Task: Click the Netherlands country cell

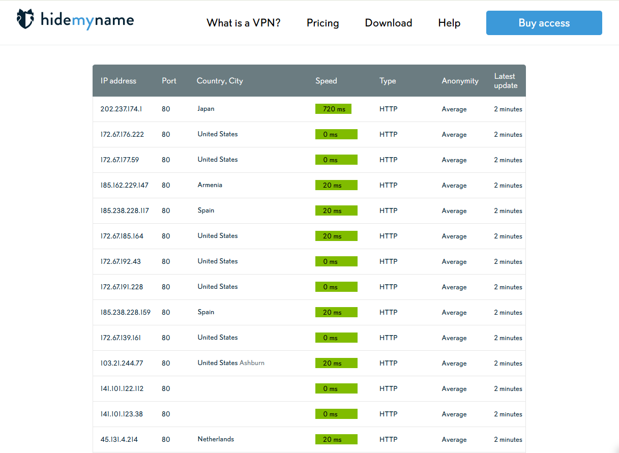Action: [216, 439]
